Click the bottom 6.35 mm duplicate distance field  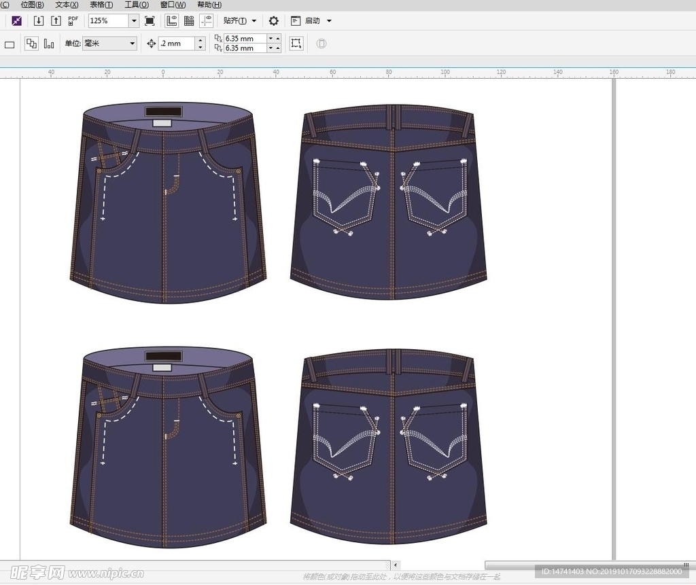tap(245, 48)
